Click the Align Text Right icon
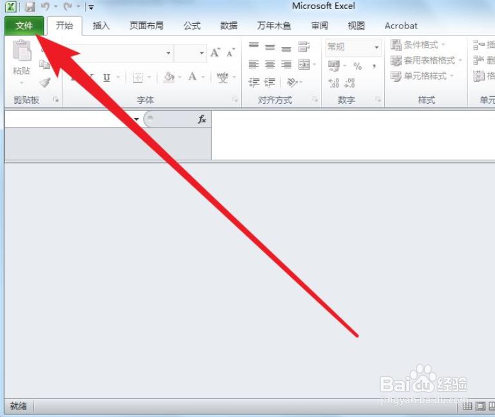This screenshot has width=495, height=417. click(x=286, y=64)
